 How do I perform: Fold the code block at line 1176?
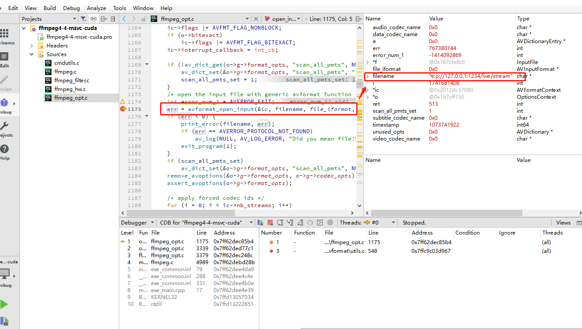(x=147, y=116)
